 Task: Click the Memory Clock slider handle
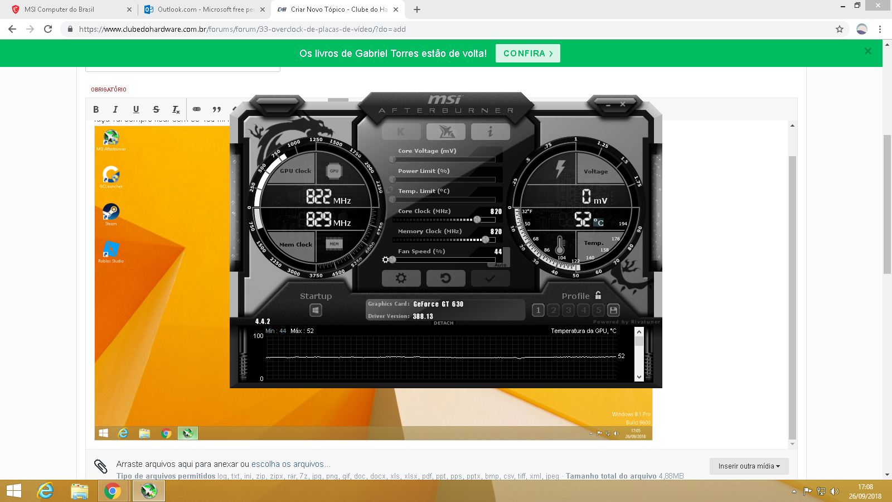coord(486,240)
